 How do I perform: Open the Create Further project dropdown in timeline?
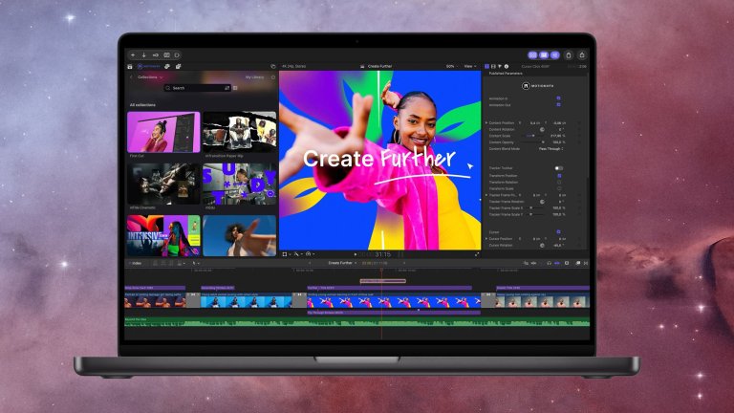342,263
